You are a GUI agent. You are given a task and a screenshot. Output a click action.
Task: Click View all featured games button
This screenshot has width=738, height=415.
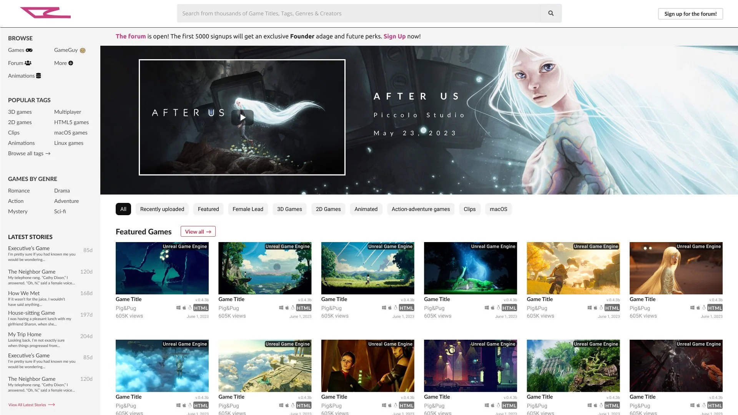tap(198, 231)
